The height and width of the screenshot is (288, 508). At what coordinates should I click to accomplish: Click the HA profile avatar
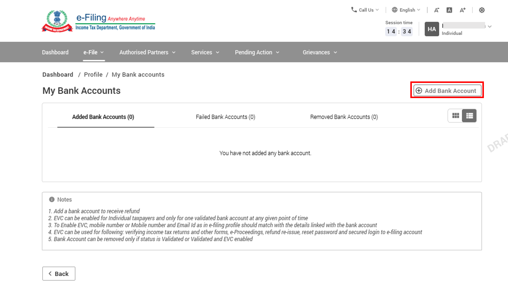pos(432,29)
